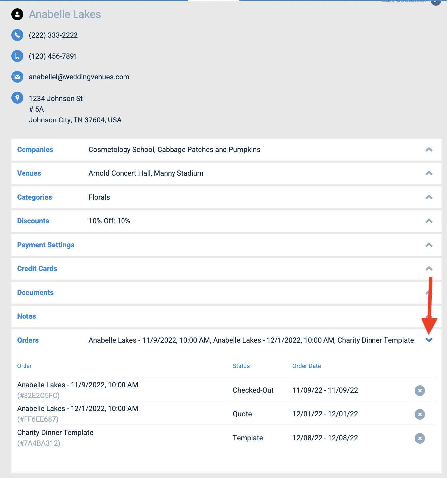Open order Anabelle Lakes - 12/1/2022, 10:00 AM

click(78, 409)
